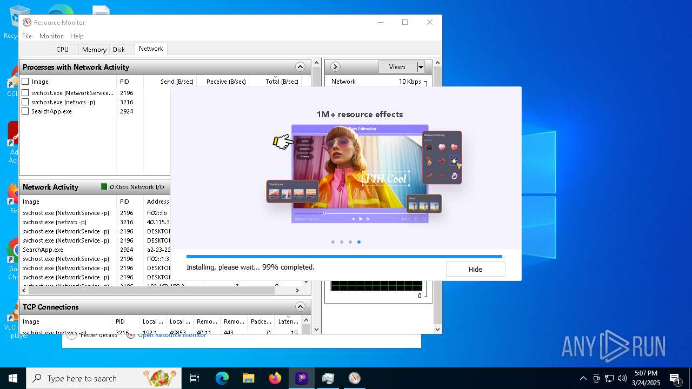The width and height of the screenshot is (692, 389).
Task: Click Latency column header in TCP Connections
Action: (x=288, y=321)
